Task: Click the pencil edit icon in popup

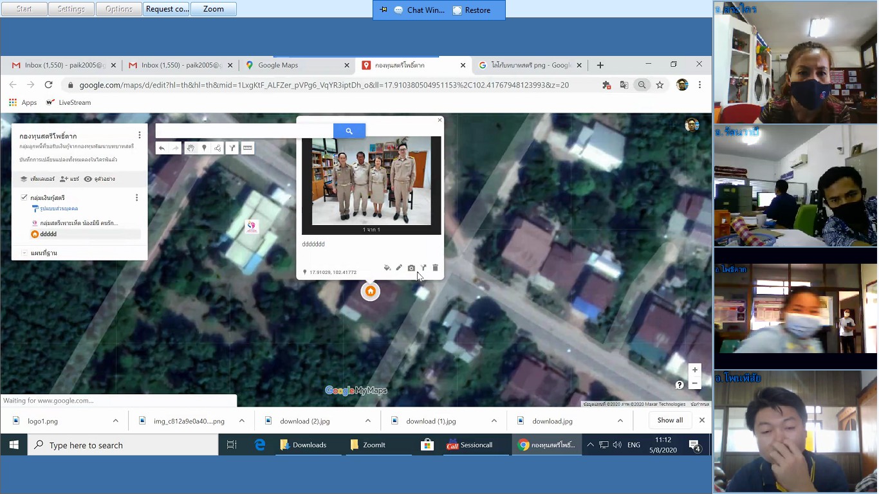Action: click(399, 268)
